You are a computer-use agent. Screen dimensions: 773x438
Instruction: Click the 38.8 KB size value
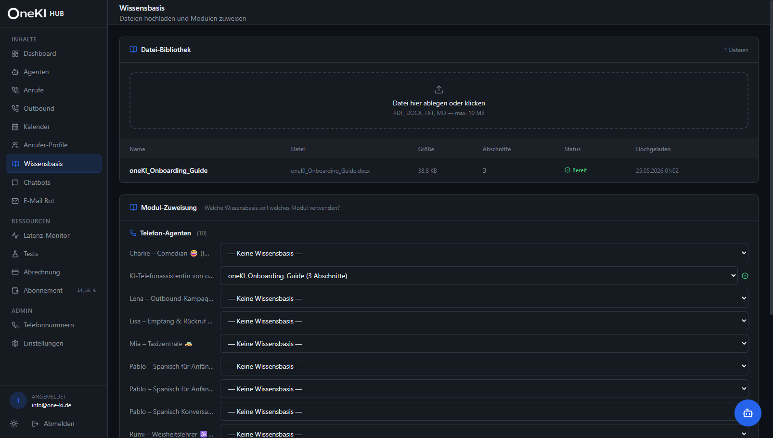(x=427, y=171)
